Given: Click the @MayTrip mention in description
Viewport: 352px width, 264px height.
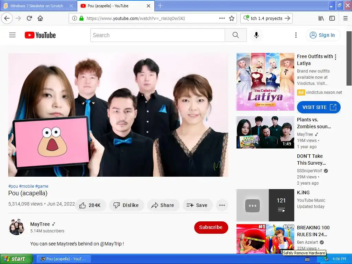Looking at the screenshot, I should [111, 244].
